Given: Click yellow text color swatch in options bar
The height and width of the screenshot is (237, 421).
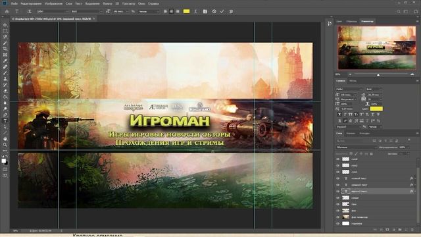Looking at the screenshot, I should (186, 11).
